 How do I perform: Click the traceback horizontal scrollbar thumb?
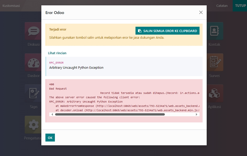[x=110, y=114]
